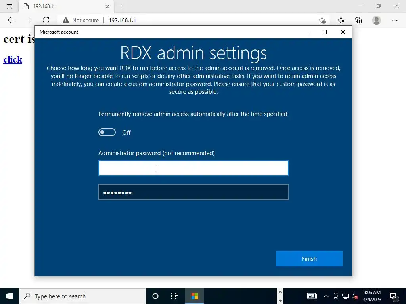Open the Action Center notification icon
This screenshot has height=304, width=406.
[x=394, y=296]
